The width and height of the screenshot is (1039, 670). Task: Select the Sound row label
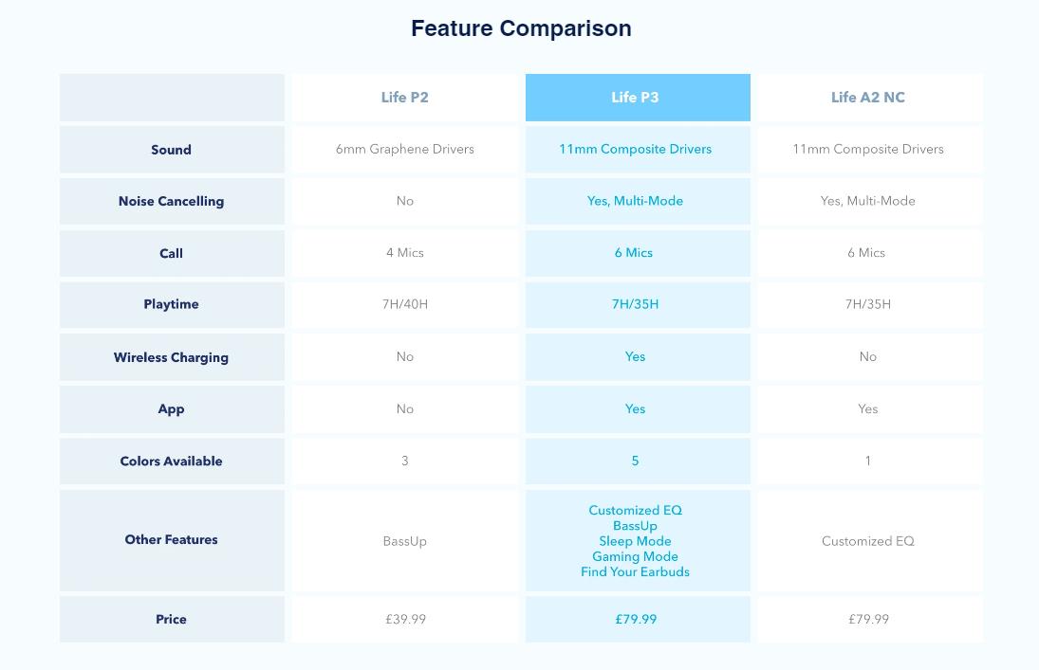(x=171, y=150)
